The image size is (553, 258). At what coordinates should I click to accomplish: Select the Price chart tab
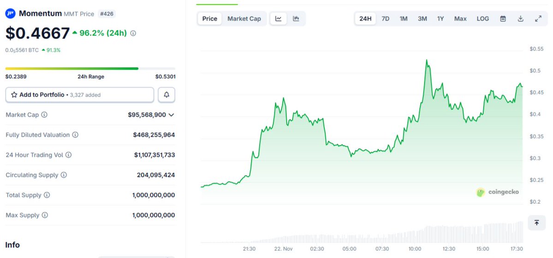(x=210, y=19)
